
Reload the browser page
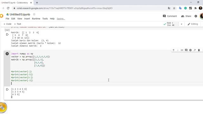point(8,8)
